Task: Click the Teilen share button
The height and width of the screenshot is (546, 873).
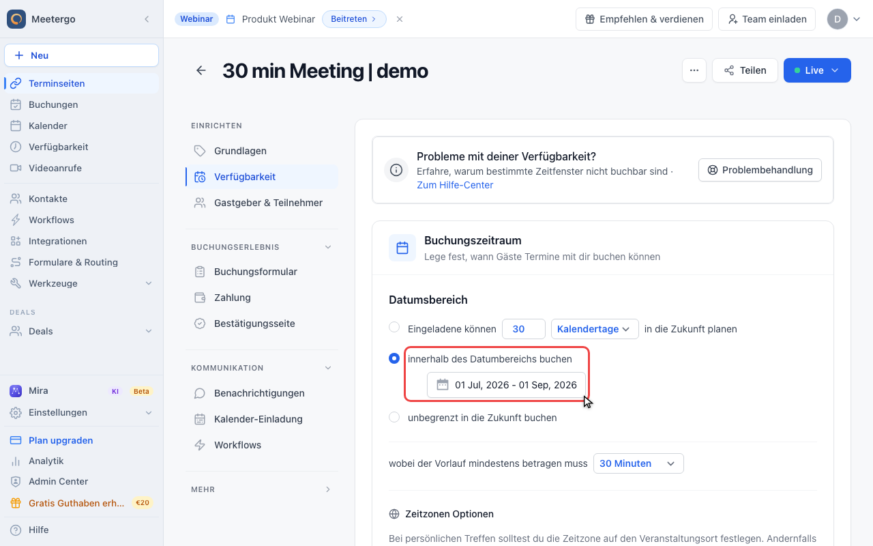Action: click(745, 70)
